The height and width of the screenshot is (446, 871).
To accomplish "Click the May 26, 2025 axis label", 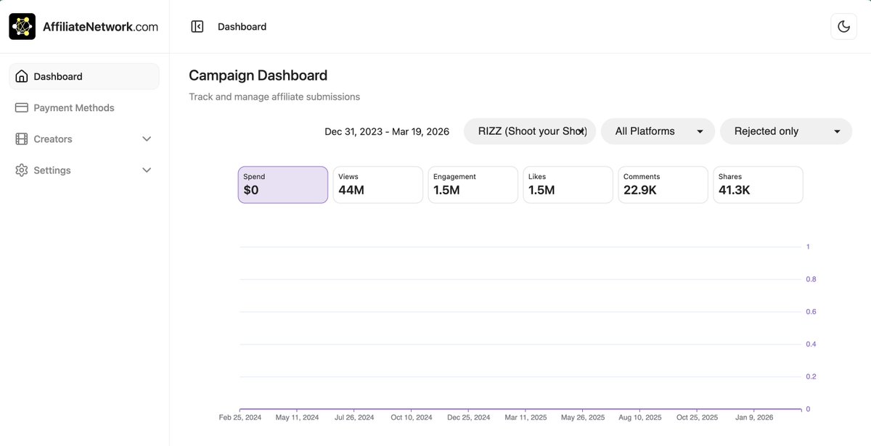I will click(584, 418).
